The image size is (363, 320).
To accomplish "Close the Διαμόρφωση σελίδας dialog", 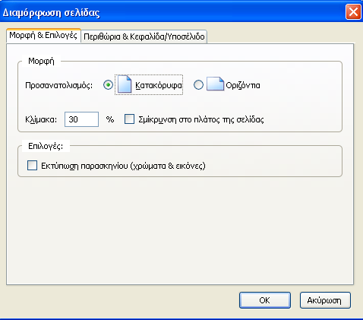I will point(353,12).
